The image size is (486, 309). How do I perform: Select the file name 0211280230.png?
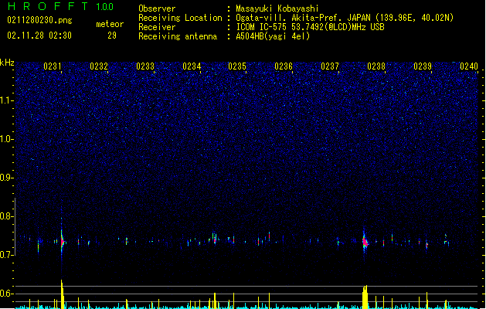tap(39, 21)
